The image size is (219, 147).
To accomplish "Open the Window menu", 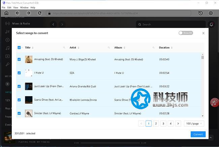I will pos(24,7).
